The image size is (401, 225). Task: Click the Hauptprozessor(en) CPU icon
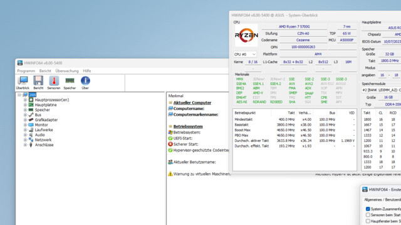31,100
